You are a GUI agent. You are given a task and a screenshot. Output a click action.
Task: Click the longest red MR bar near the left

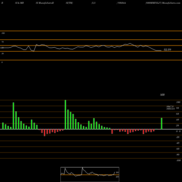[x=44, y=132]
